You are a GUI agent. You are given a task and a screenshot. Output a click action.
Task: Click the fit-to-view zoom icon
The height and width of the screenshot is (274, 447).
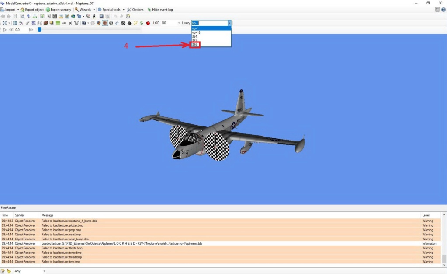(4, 23)
